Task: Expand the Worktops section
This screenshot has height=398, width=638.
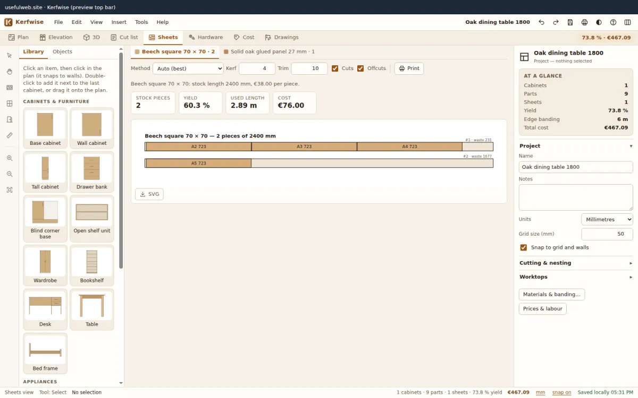Action: [576, 277]
